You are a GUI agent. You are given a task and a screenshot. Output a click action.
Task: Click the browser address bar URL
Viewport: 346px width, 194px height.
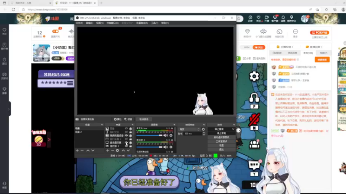pyautogui.click(x=48, y=9)
